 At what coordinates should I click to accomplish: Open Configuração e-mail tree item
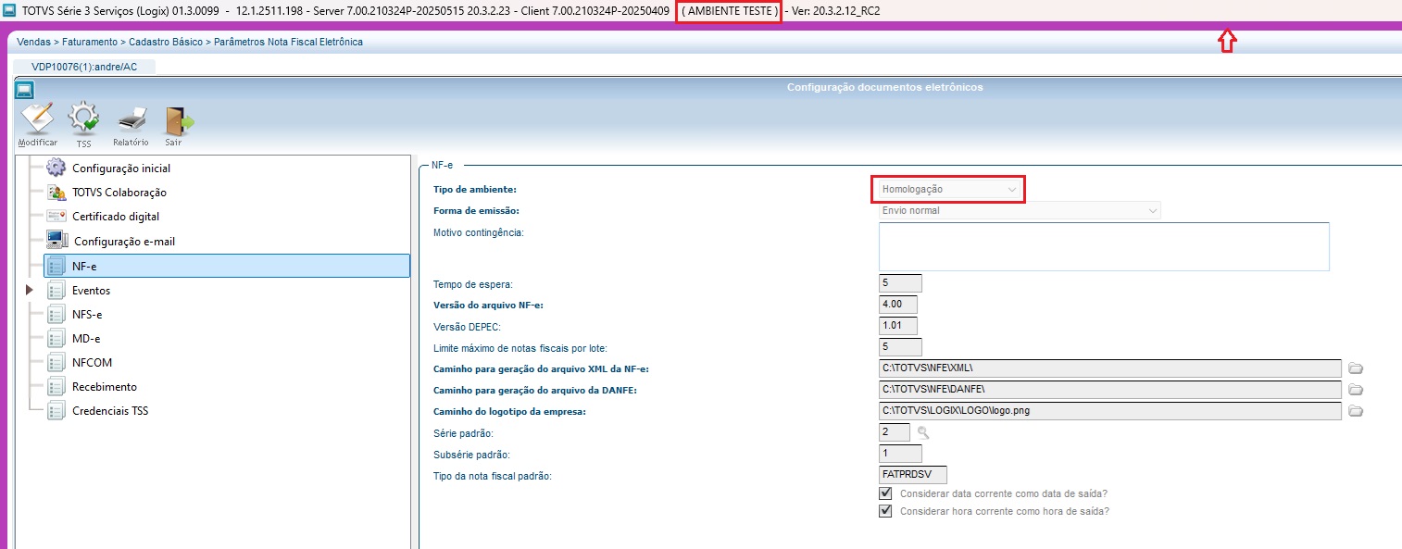pos(123,242)
